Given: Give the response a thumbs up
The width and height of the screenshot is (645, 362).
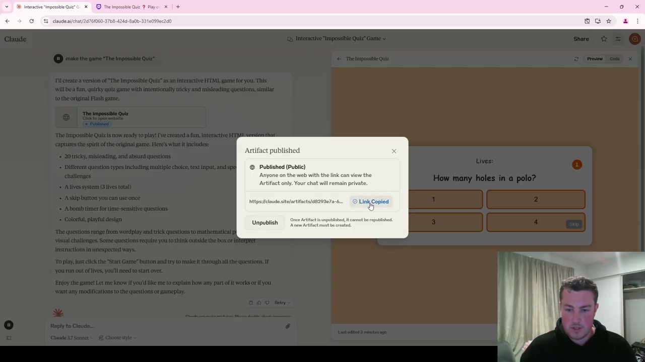Looking at the screenshot, I should coord(259,303).
